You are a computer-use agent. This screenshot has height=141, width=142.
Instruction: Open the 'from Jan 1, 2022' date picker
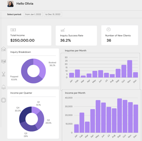tap(33, 14)
